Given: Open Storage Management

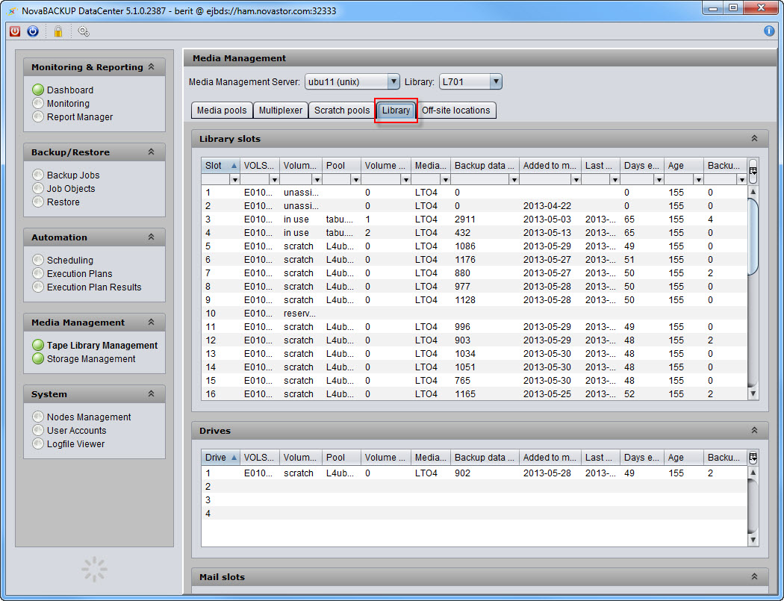Looking at the screenshot, I should coord(91,358).
